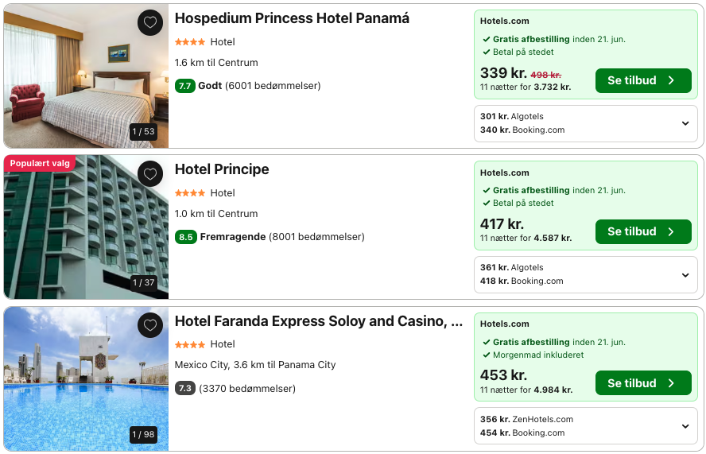This screenshot has height=454, width=706.
Task: Click Se tilbud for 339 kr. deal
Action: tap(642, 80)
